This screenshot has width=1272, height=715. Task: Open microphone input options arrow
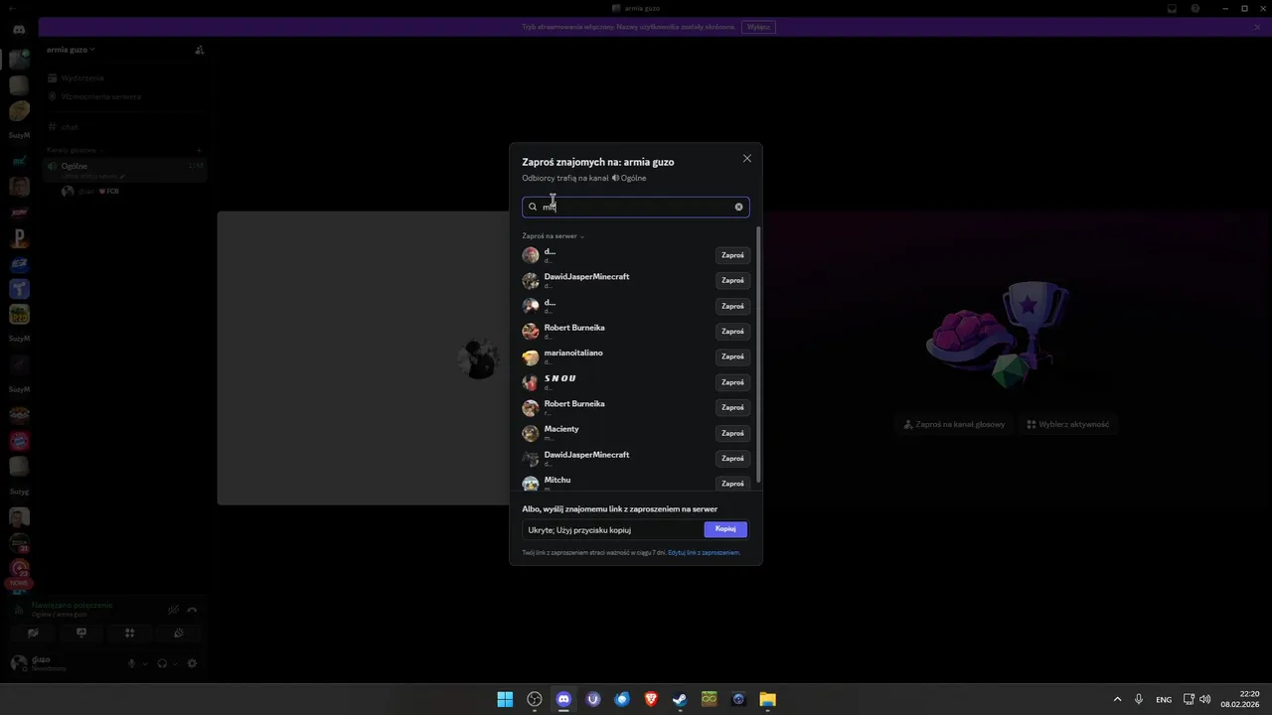[x=145, y=663]
